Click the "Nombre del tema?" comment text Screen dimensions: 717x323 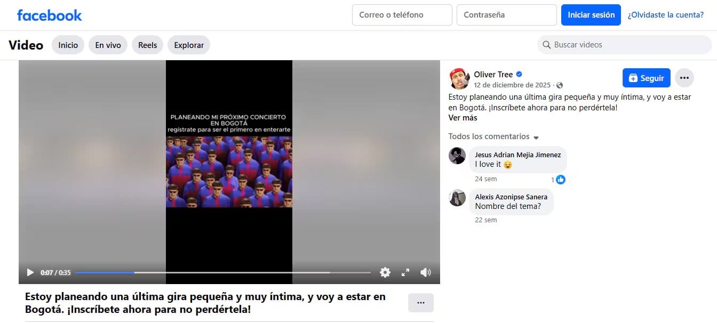click(508, 206)
